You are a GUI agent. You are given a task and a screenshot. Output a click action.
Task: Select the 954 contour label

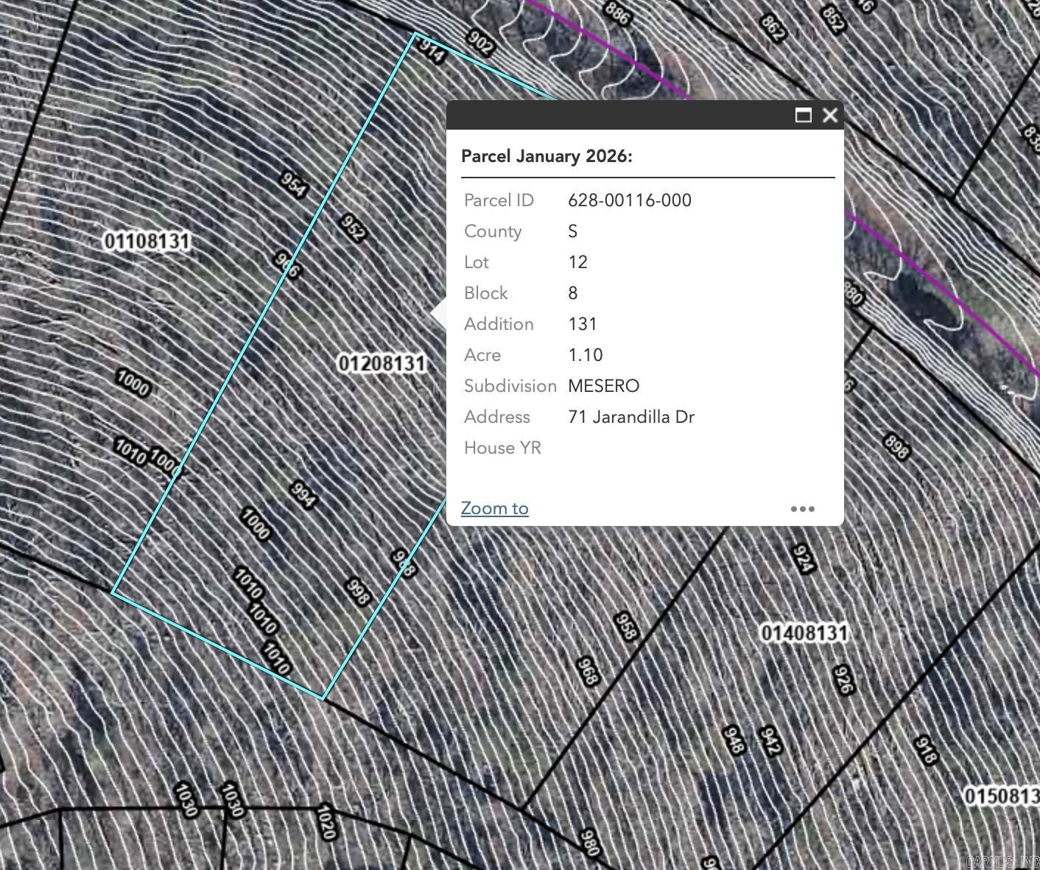click(294, 184)
